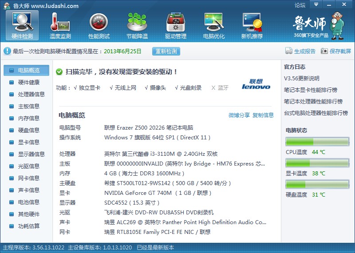Select 电脑概览 in the sidebar

click(26, 70)
